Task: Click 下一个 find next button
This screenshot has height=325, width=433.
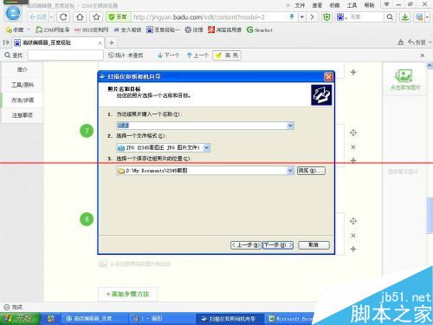Action: 168,55
